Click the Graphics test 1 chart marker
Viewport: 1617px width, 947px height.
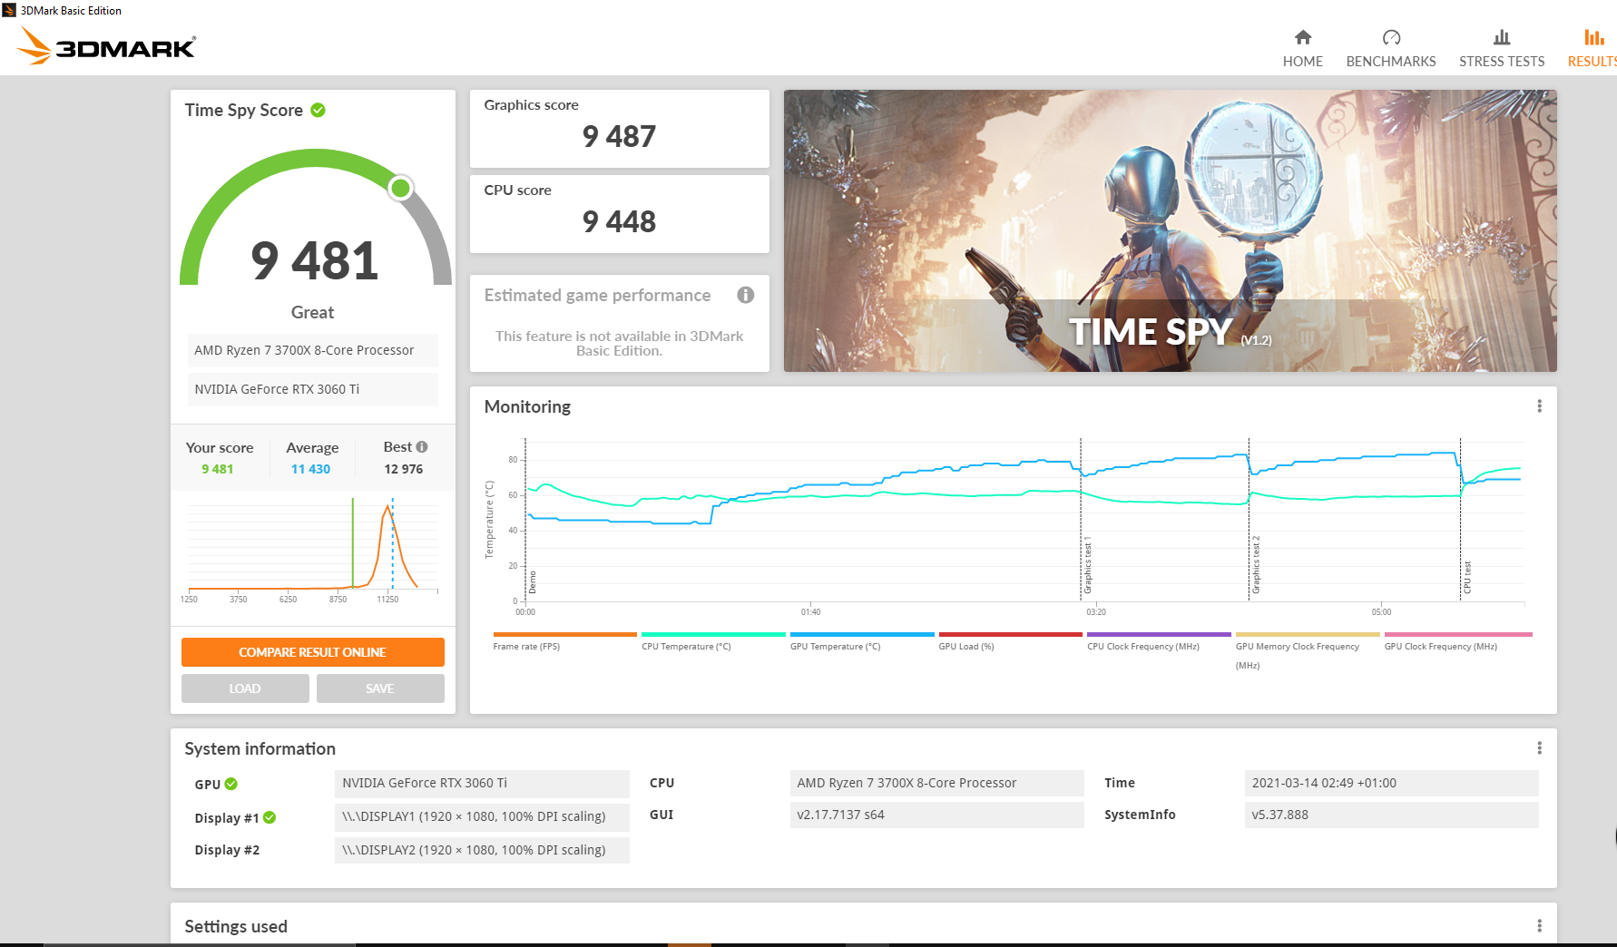(1087, 565)
